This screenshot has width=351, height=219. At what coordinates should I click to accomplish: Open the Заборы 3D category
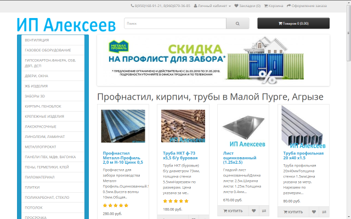(53, 96)
